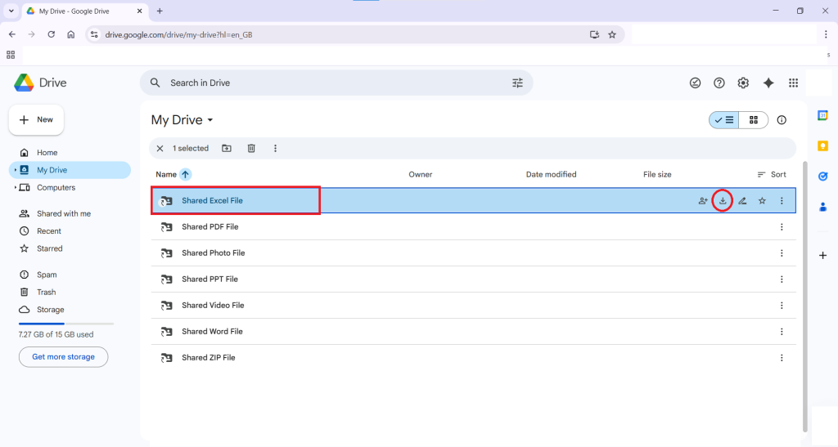The image size is (838, 447).
Task: Switch to list layout view
Action: pos(724,120)
